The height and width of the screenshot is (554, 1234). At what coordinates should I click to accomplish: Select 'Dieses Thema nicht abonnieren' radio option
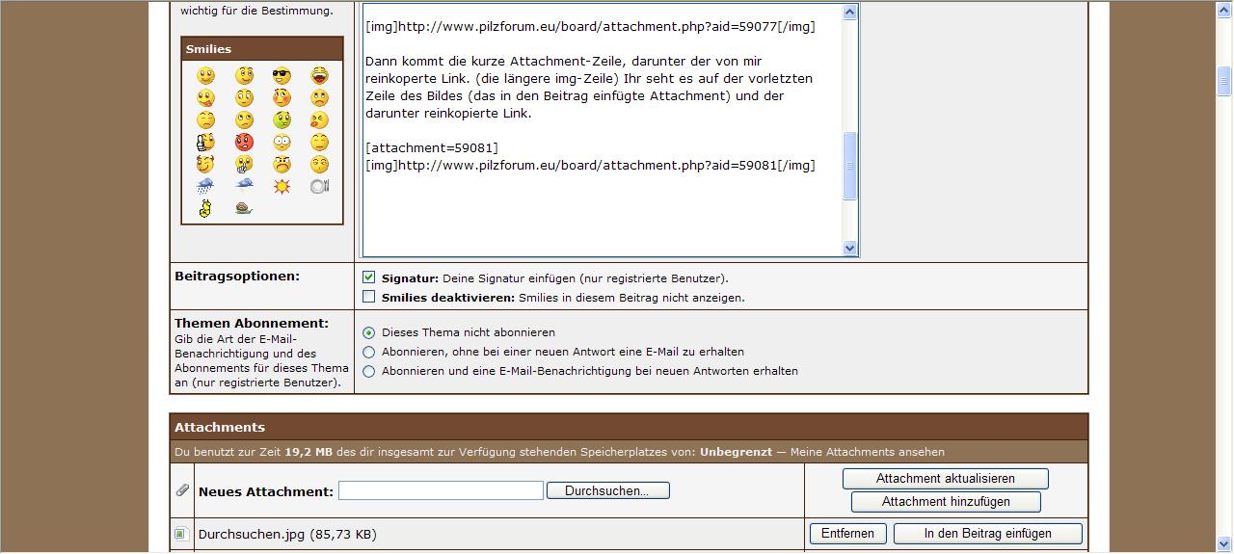[368, 332]
